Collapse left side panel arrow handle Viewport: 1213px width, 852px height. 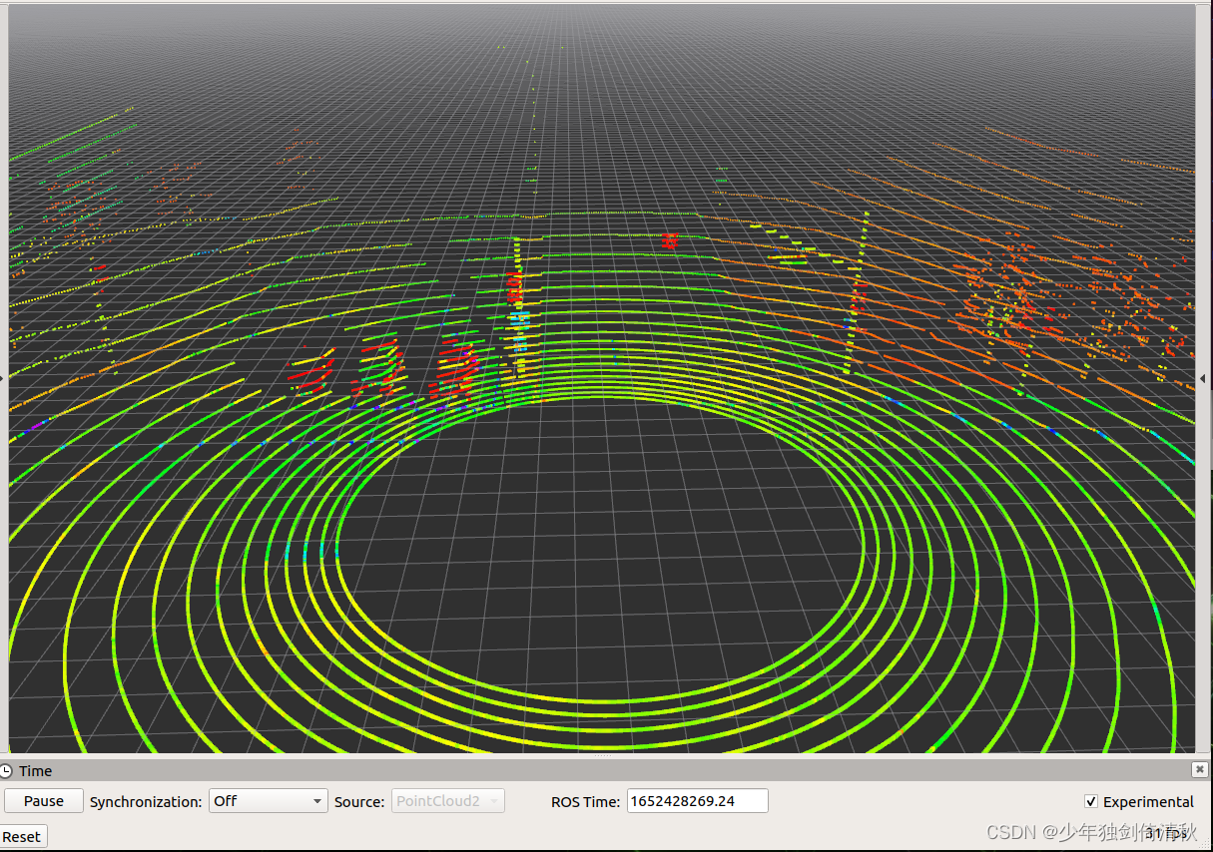[3, 378]
